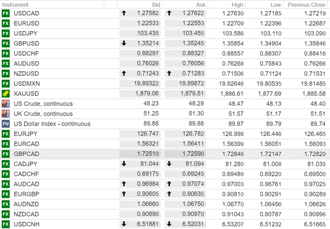Click the CFD icon for UK Crude

(x=6, y=113)
